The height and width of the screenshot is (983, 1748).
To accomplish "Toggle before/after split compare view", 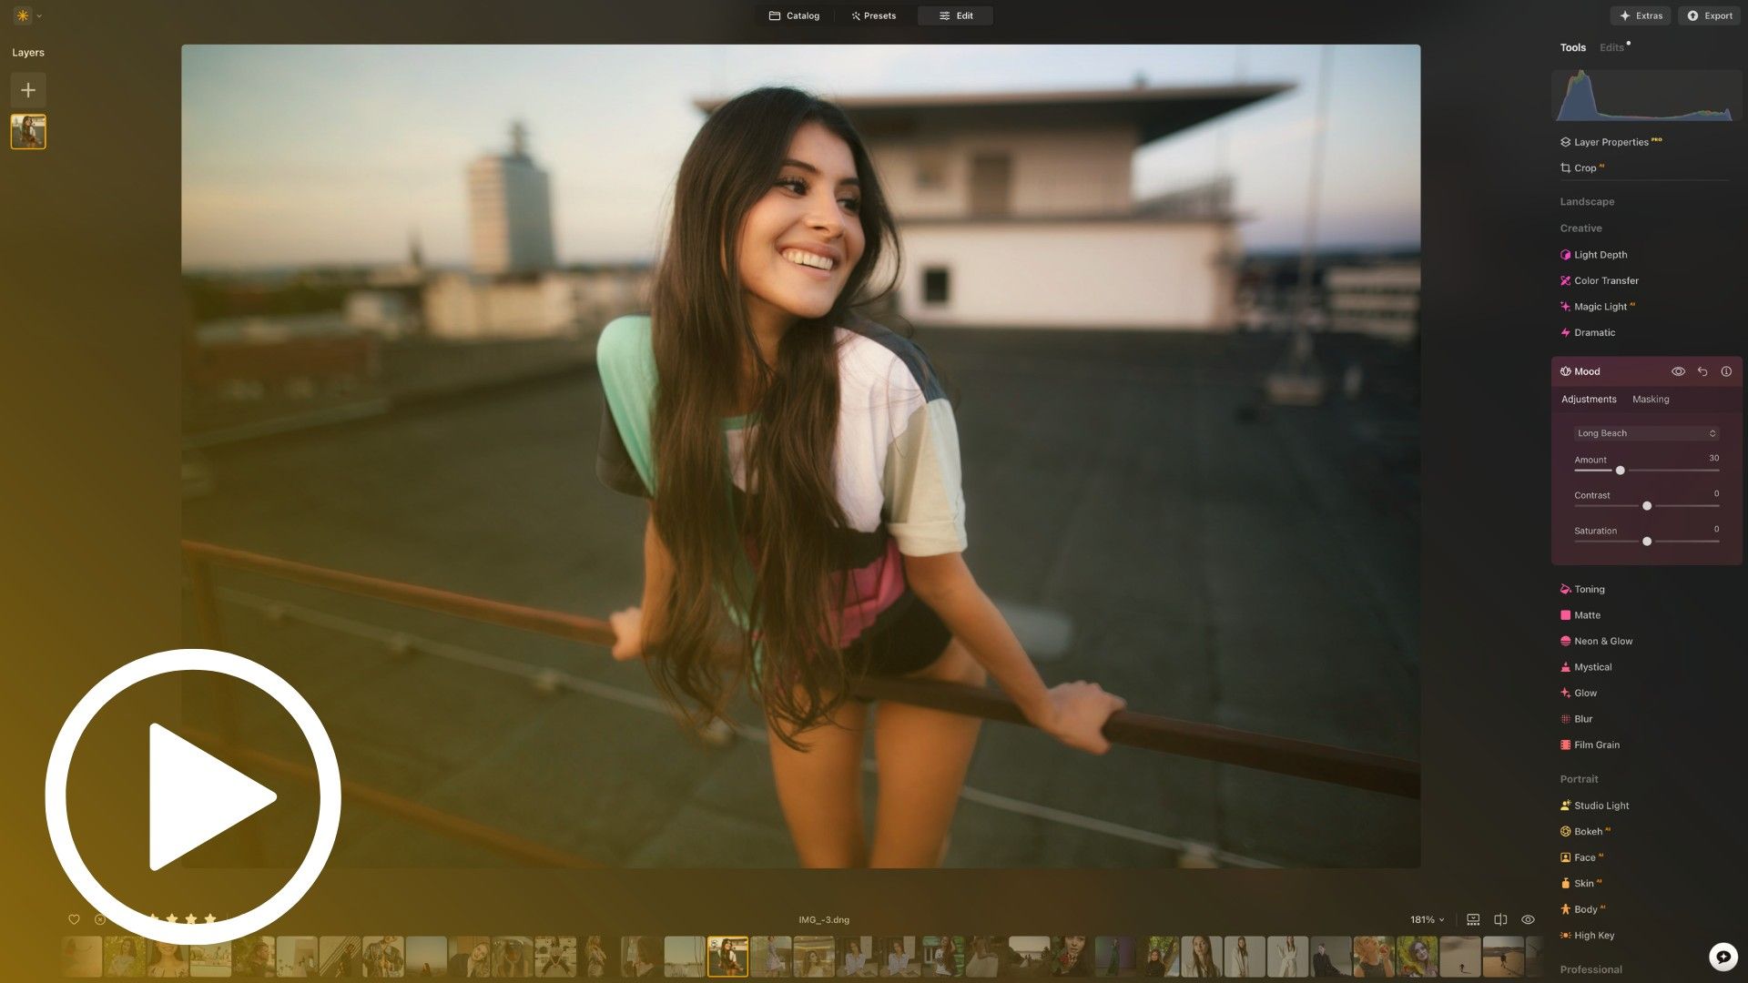I will tap(1500, 919).
